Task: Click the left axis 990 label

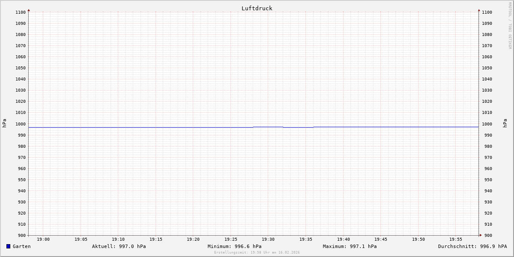Action: click(x=22, y=135)
